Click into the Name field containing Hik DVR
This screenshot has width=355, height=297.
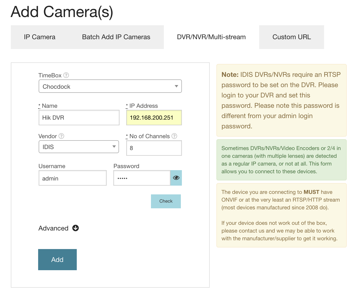[x=79, y=118]
